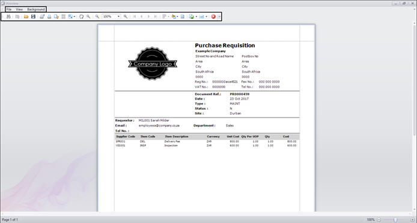Click the minus button beside zoom slider
This screenshot has width=417, height=223.
[x=379, y=219]
